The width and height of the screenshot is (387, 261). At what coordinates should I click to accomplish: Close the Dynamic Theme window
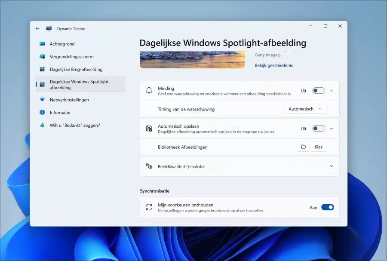coord(340,26)
